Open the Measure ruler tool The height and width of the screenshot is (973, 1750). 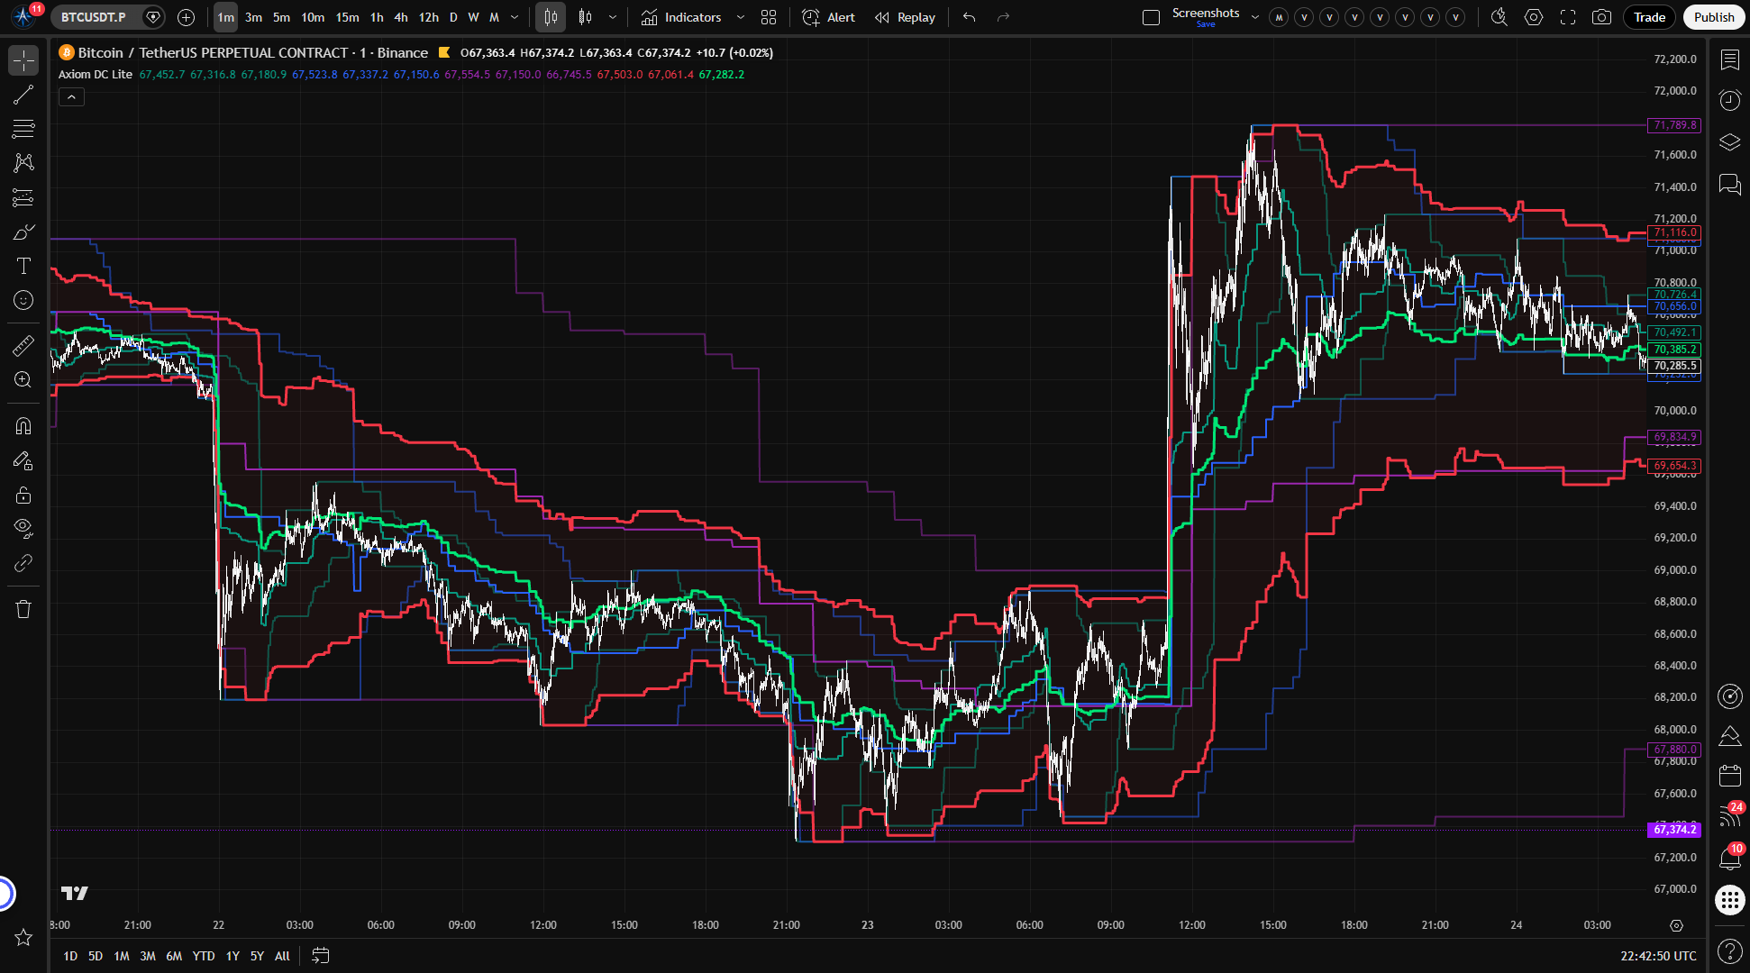coord(23,345)
